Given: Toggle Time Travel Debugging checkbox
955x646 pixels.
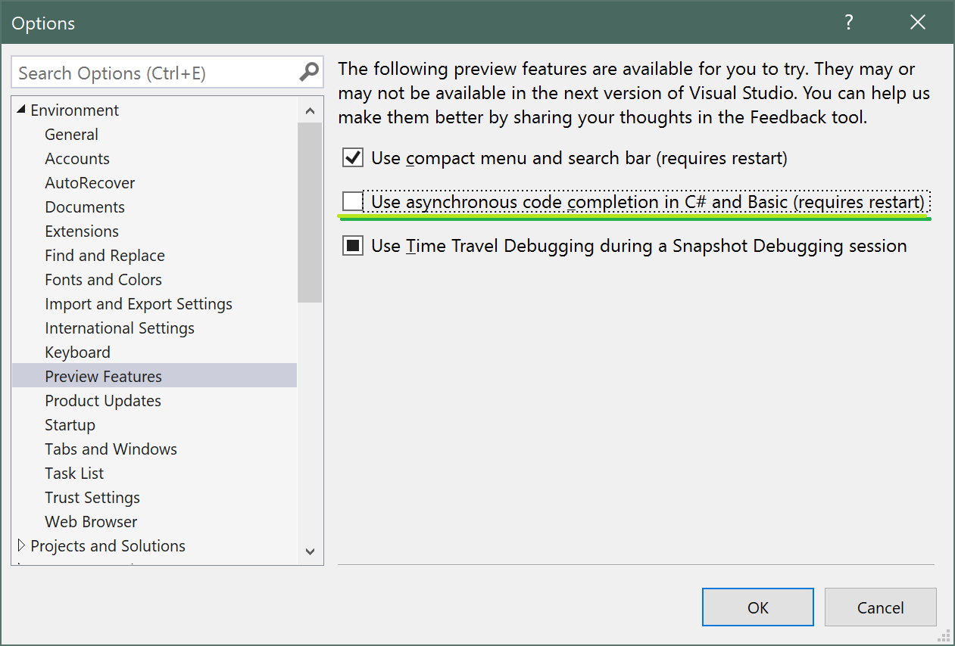Looking at the screenshot, I should pyautogui.click(x=353, y=246).
